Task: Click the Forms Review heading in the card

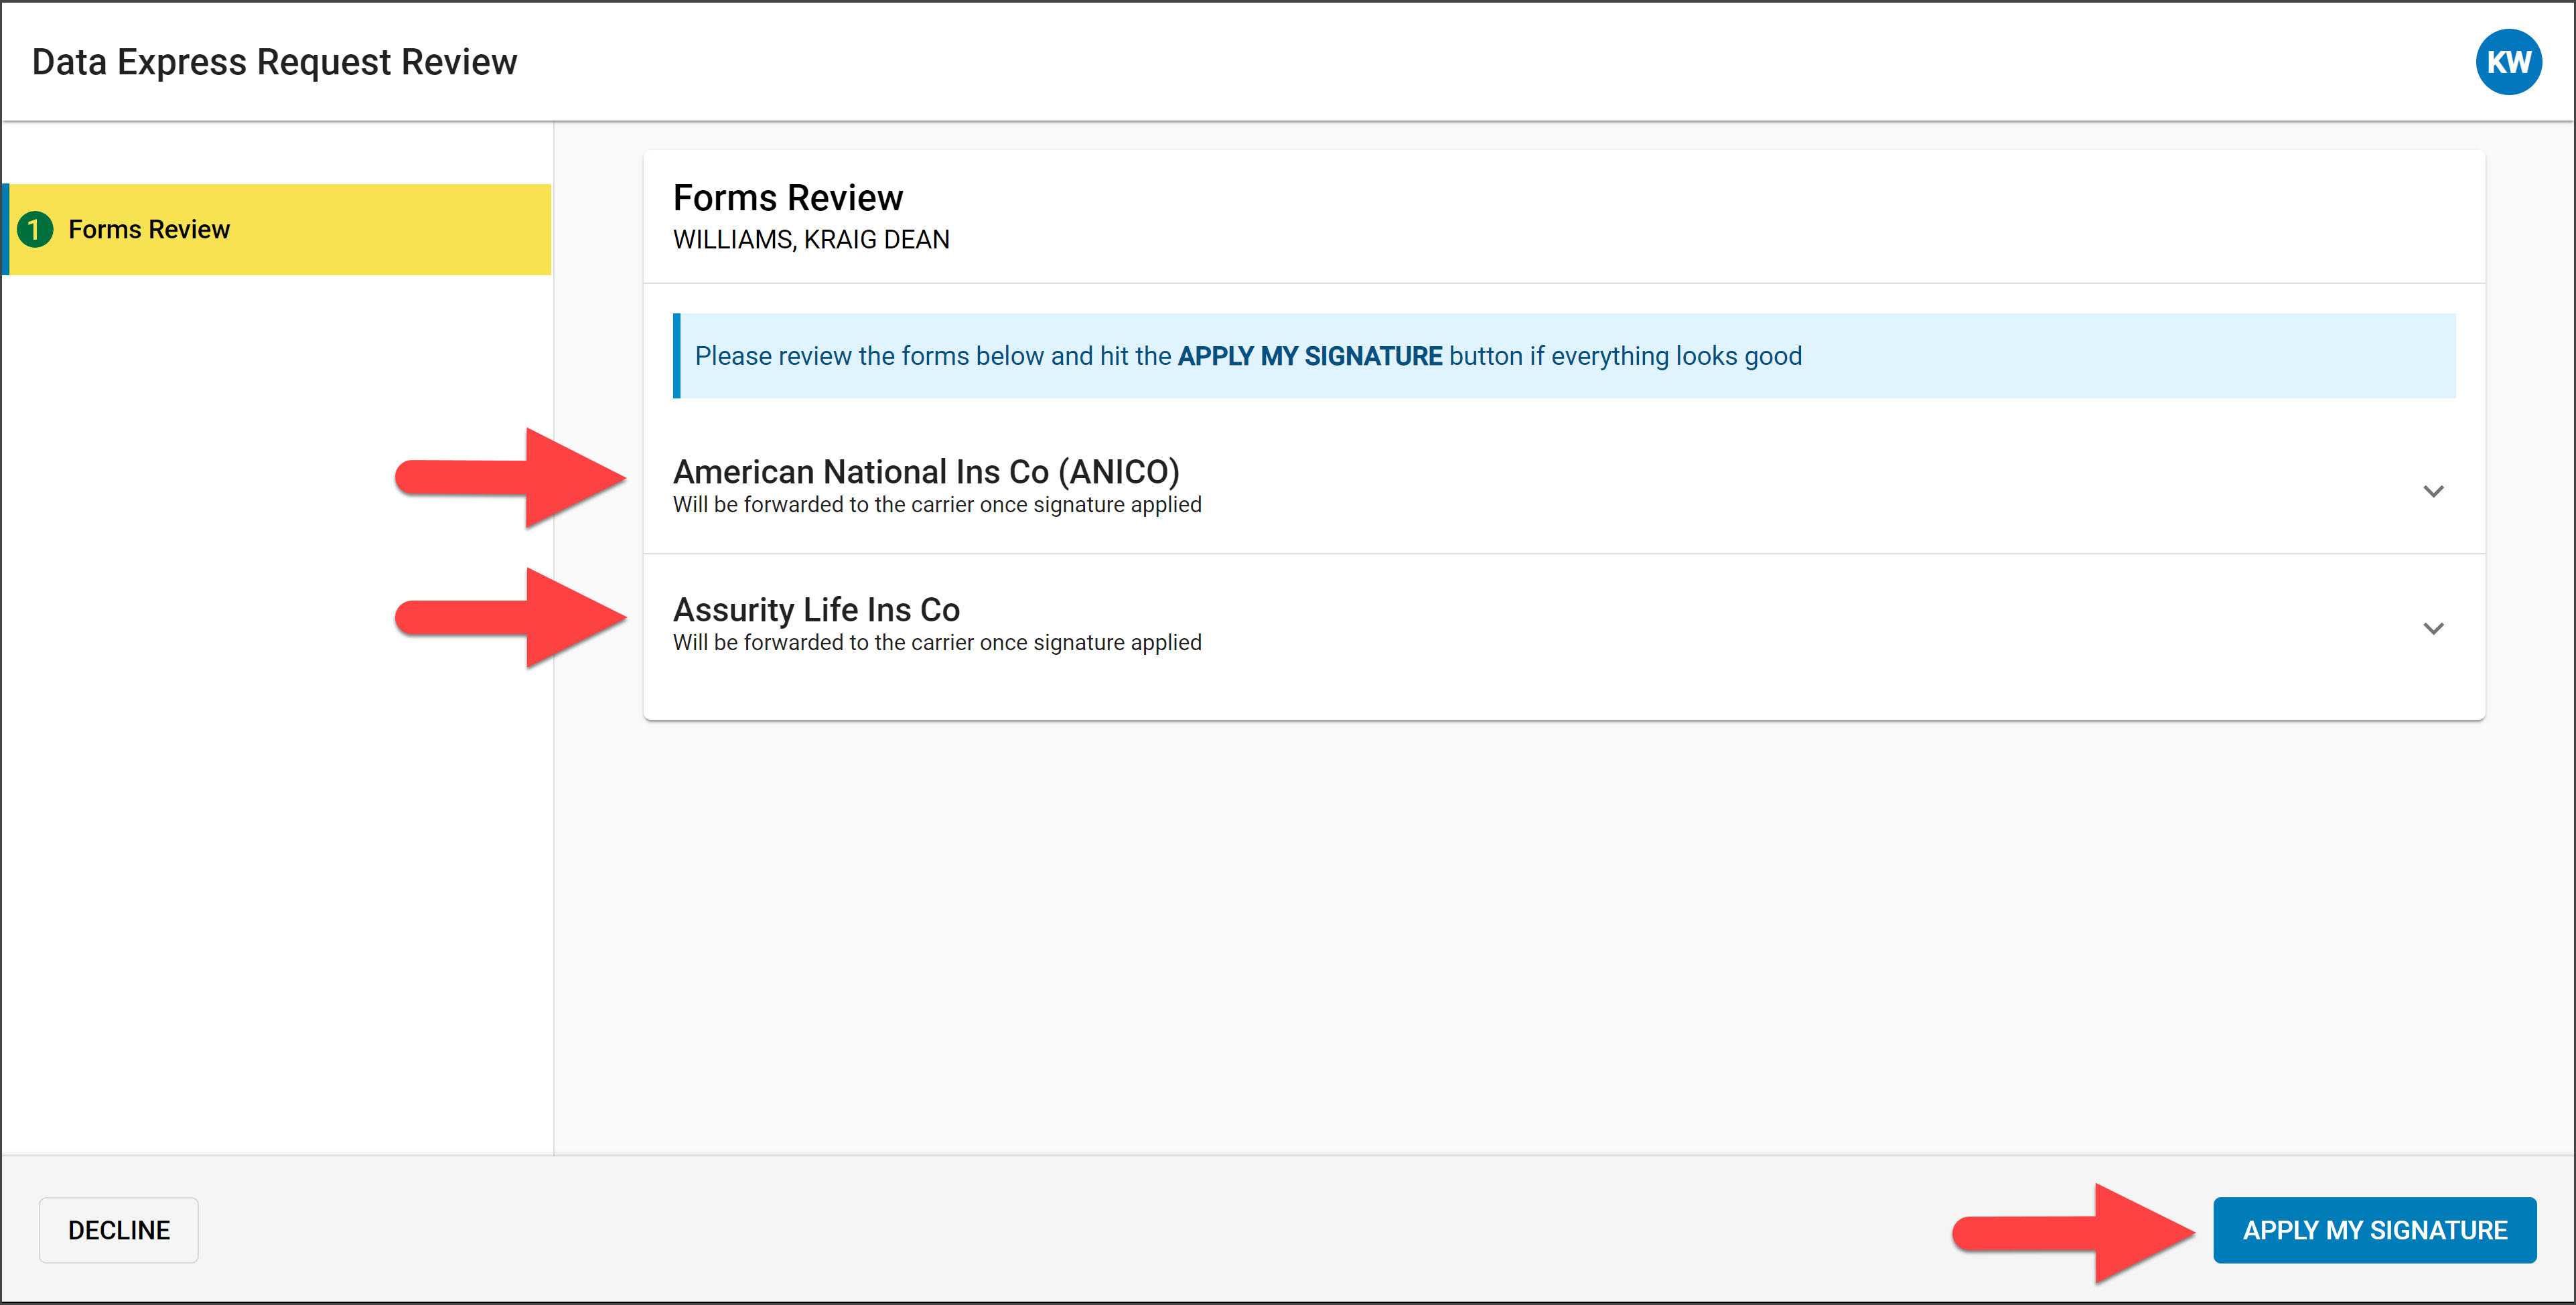Action: [x=786, y=197]
